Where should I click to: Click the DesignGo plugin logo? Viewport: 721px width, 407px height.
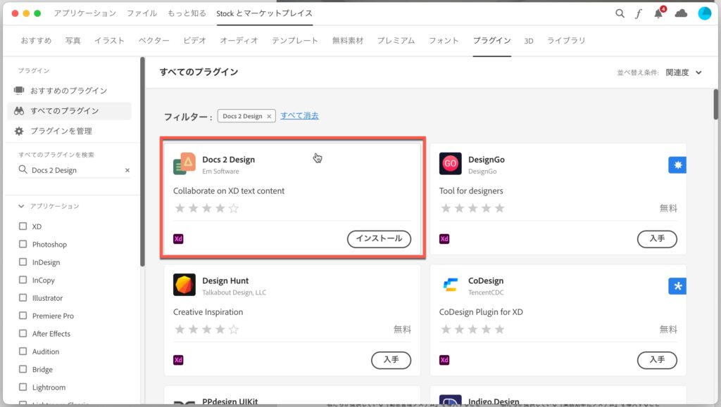tap(450, 164)
